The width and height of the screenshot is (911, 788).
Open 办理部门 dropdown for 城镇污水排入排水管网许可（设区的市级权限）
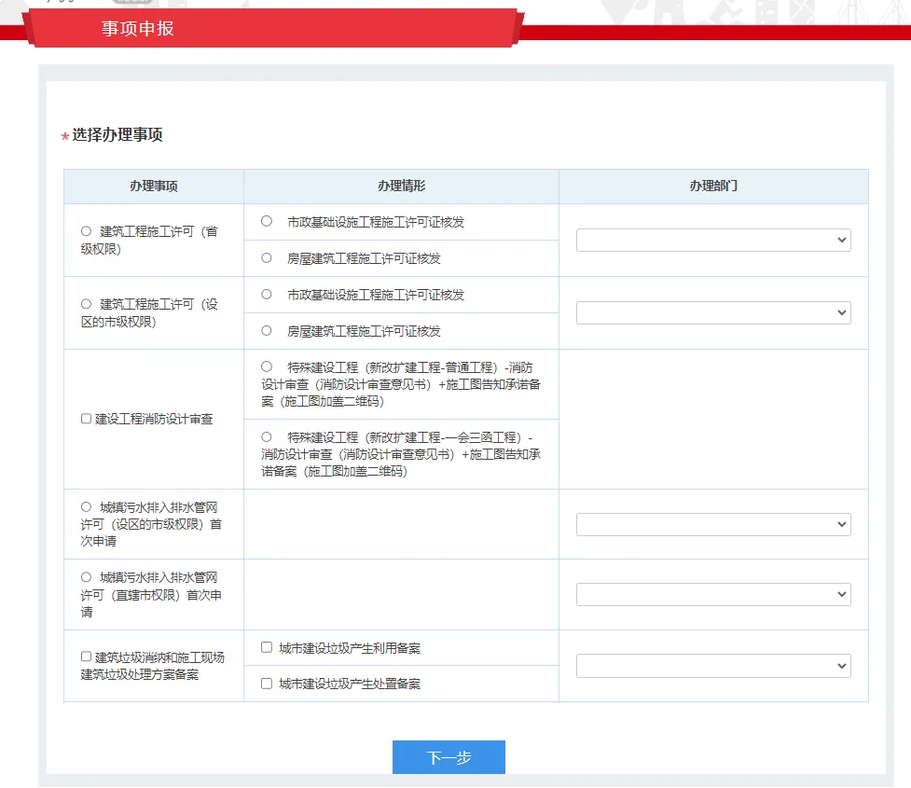713,525
